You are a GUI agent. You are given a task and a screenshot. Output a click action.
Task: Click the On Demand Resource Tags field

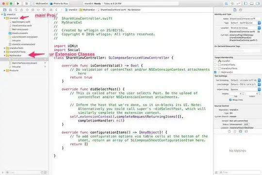238,50
